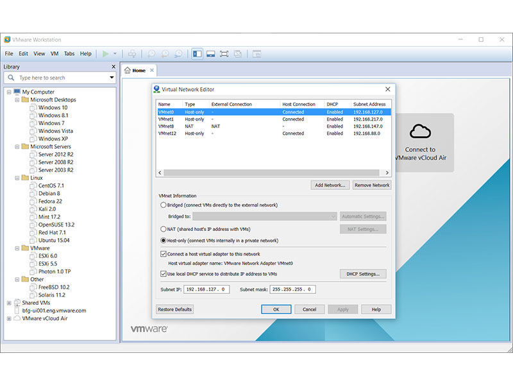
Task: Select the Server 2012 R2 VM icon
Action: point(33,154)
